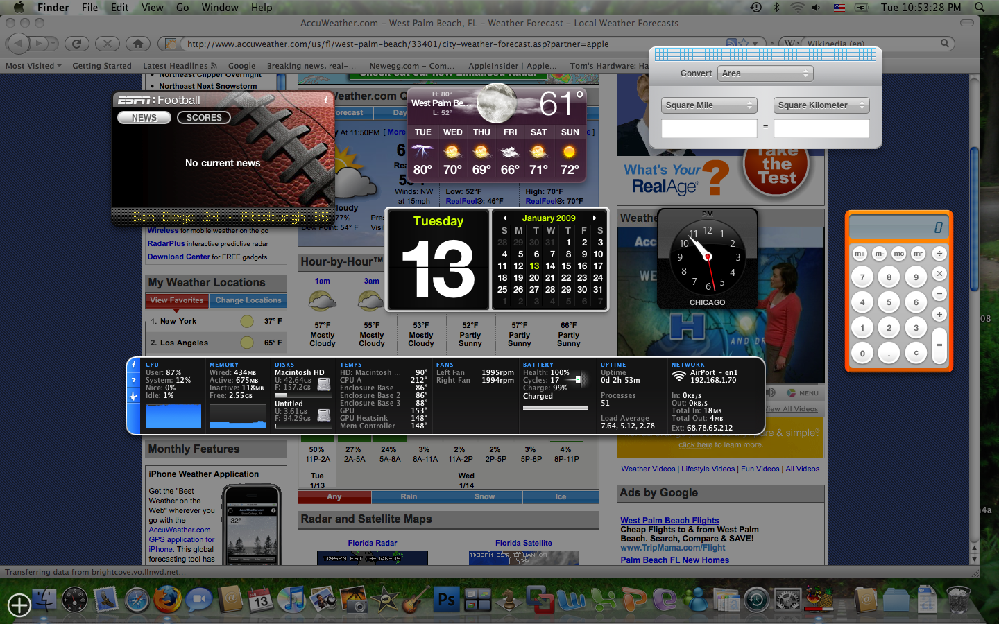Open the Square Kilometer unit dropdown
This screenshot has height=624, width=999.
click(x=821, y=105)
